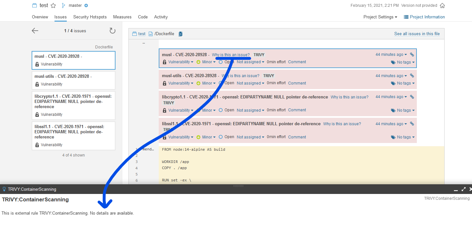Change Open status of libssl1.1 issue

pyautogui.click(x=226, y=137)
